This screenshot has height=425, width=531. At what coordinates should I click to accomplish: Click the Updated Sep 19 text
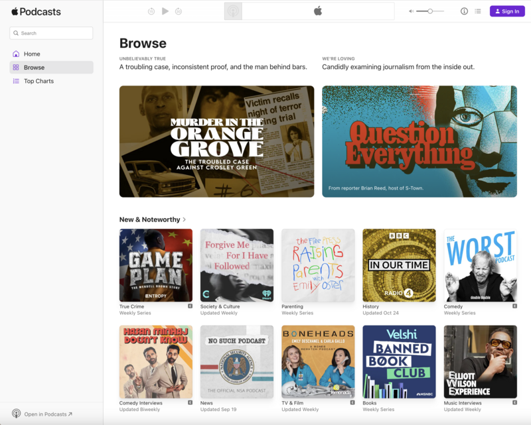(218, 410)
